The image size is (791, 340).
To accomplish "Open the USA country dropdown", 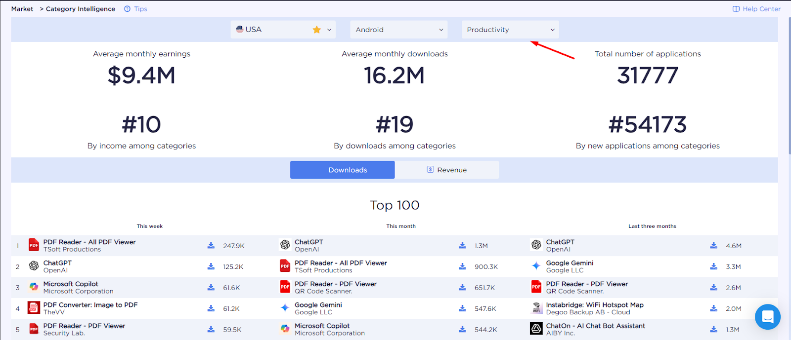I will click(283, 30).
